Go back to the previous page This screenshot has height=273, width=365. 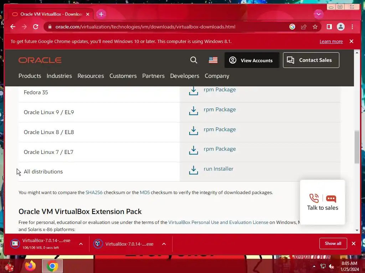[x=13, y=27]
